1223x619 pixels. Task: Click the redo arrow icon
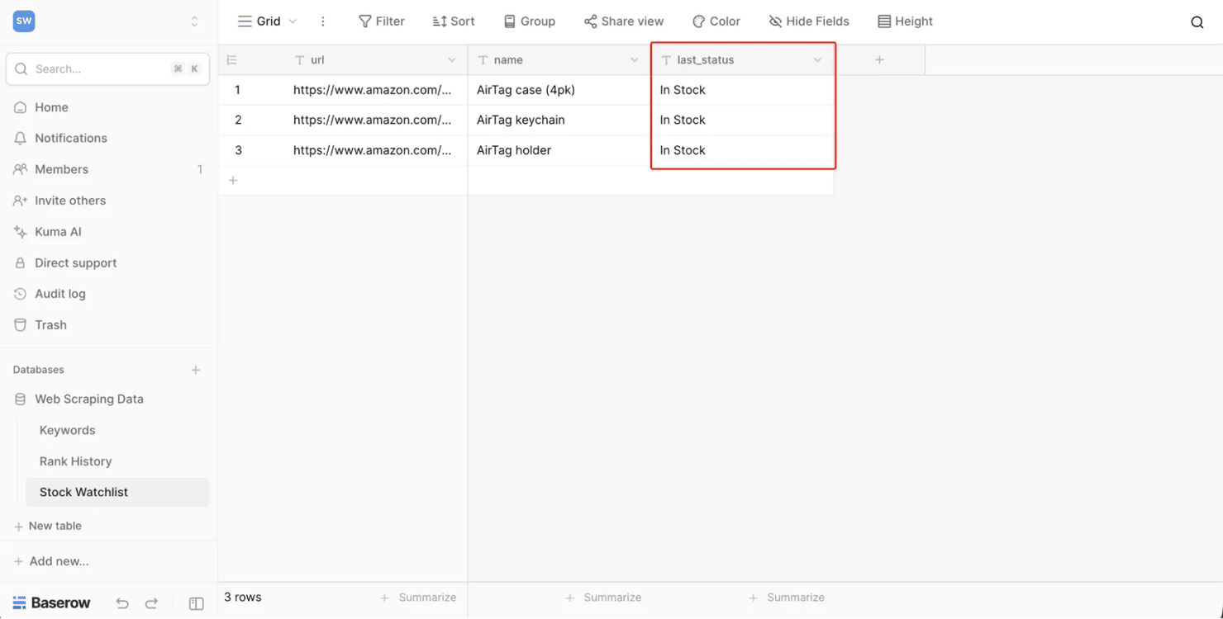[151, 603]
